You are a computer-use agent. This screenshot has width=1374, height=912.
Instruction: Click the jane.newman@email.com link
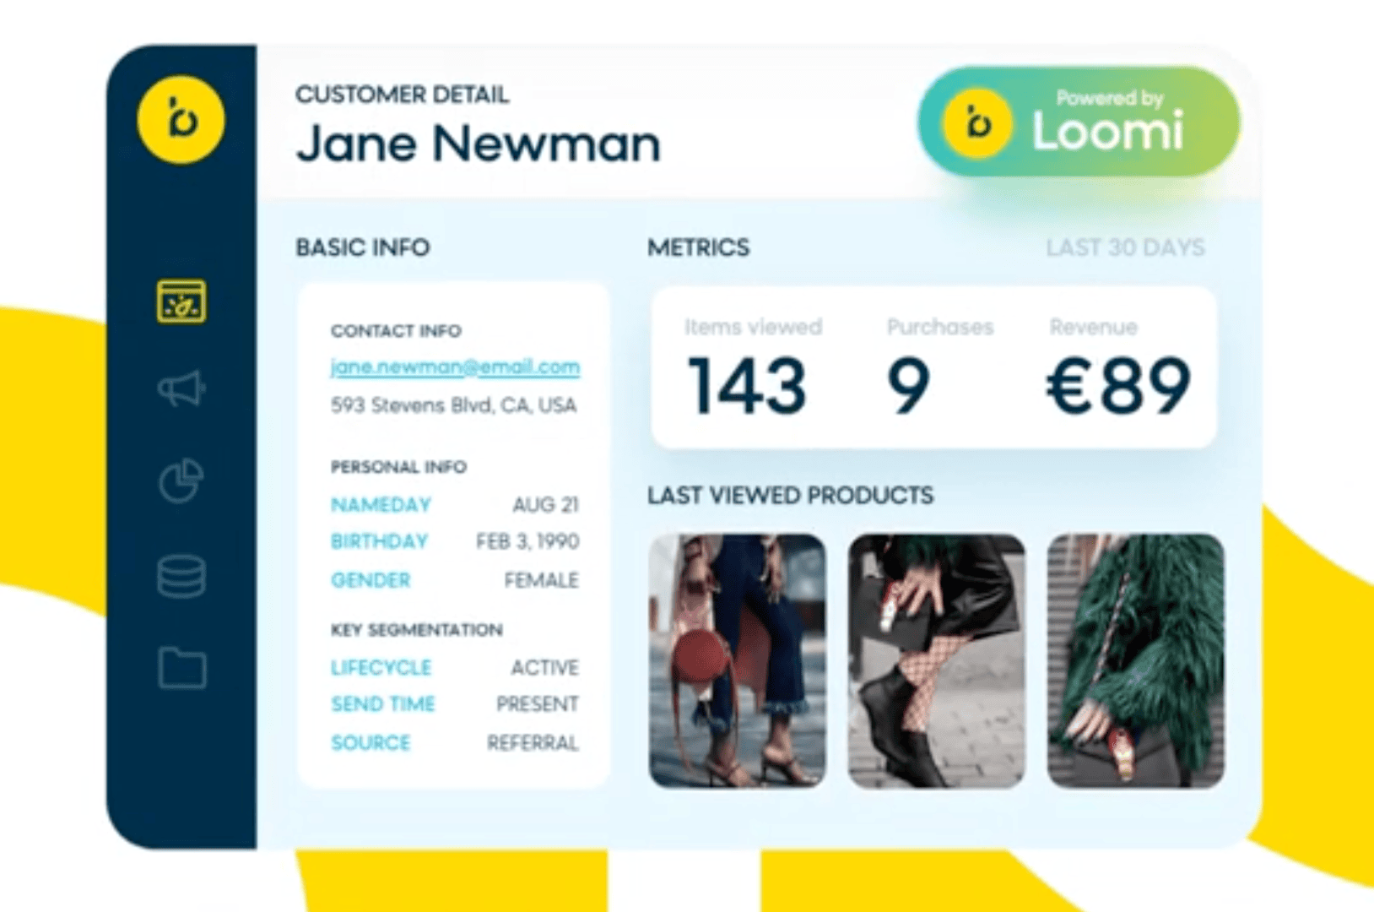coord(455,367)
